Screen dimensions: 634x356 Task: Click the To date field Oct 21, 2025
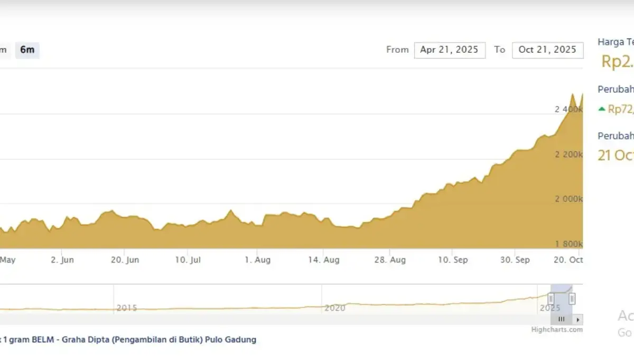547,50
